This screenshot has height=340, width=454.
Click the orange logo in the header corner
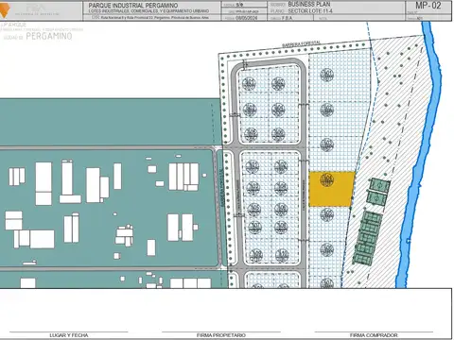click(5, 11)
